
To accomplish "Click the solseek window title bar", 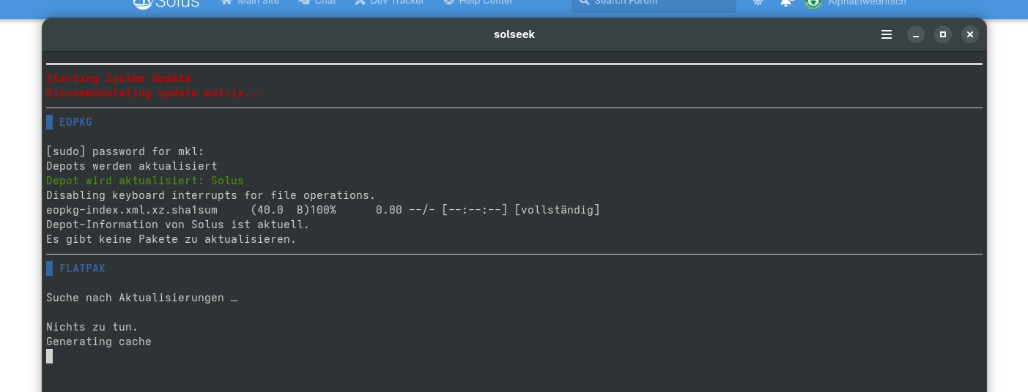I will coord(514,34).
